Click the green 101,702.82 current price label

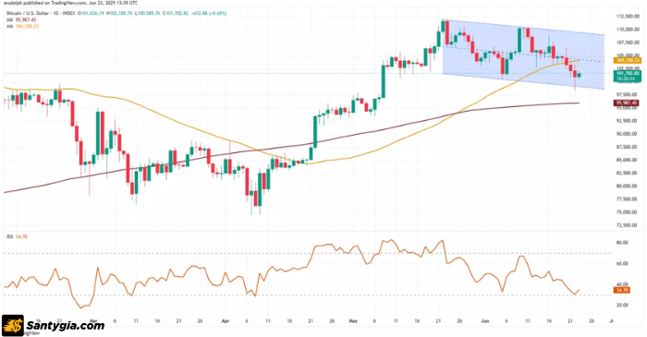tap(628, 76)
